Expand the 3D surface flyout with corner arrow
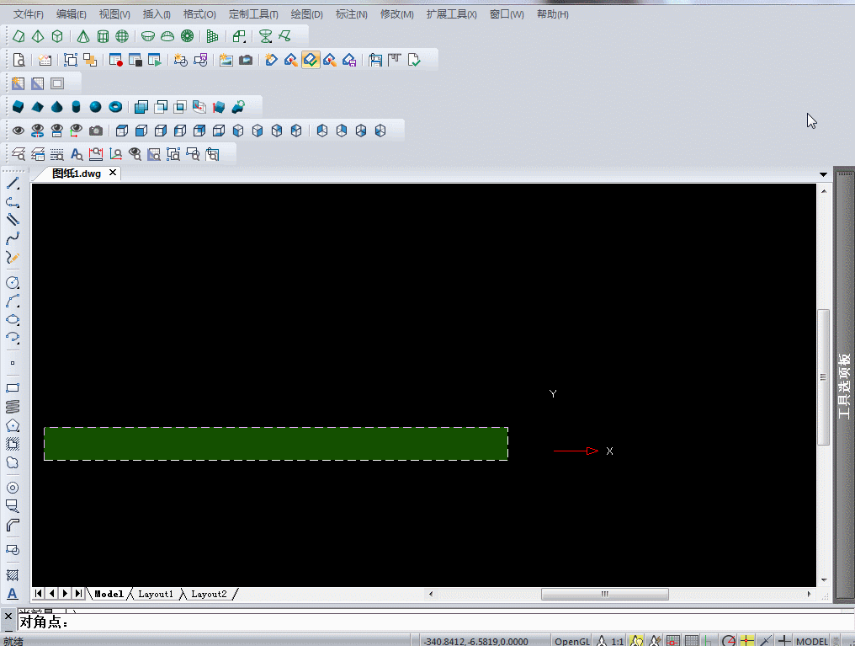 click(239, 36)
